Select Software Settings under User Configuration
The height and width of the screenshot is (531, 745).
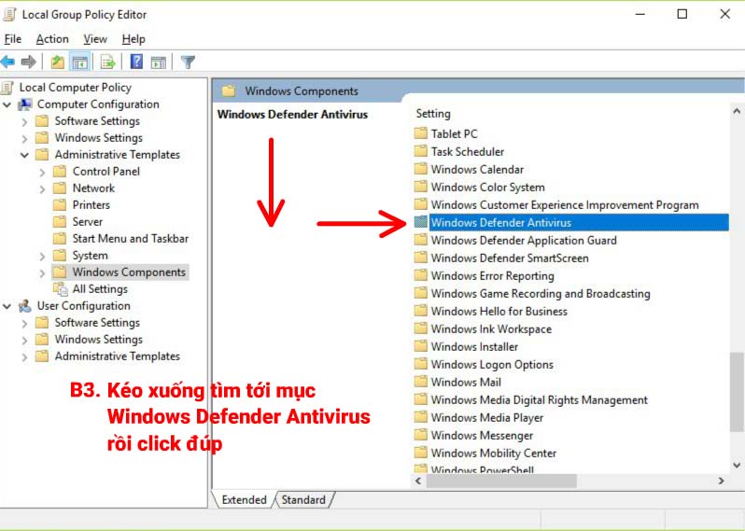(97, 323)
